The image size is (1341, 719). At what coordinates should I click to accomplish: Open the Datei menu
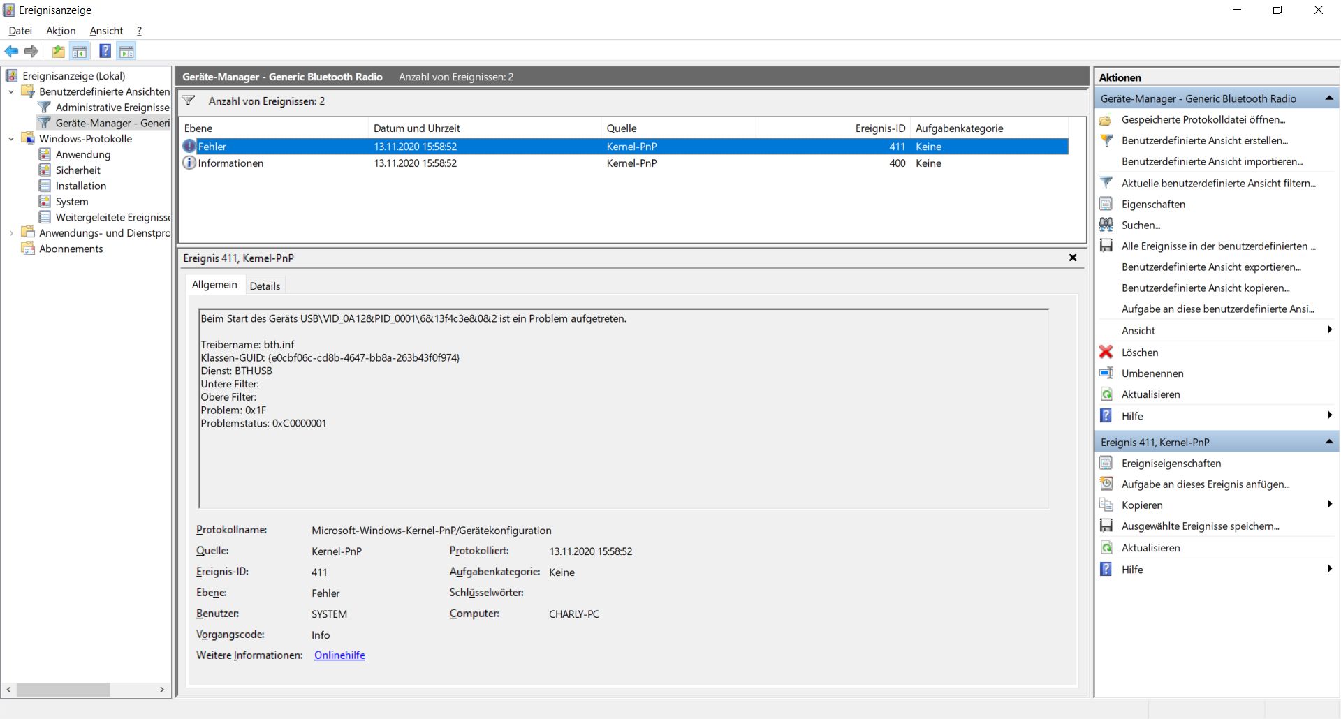(x=20, y=31)
